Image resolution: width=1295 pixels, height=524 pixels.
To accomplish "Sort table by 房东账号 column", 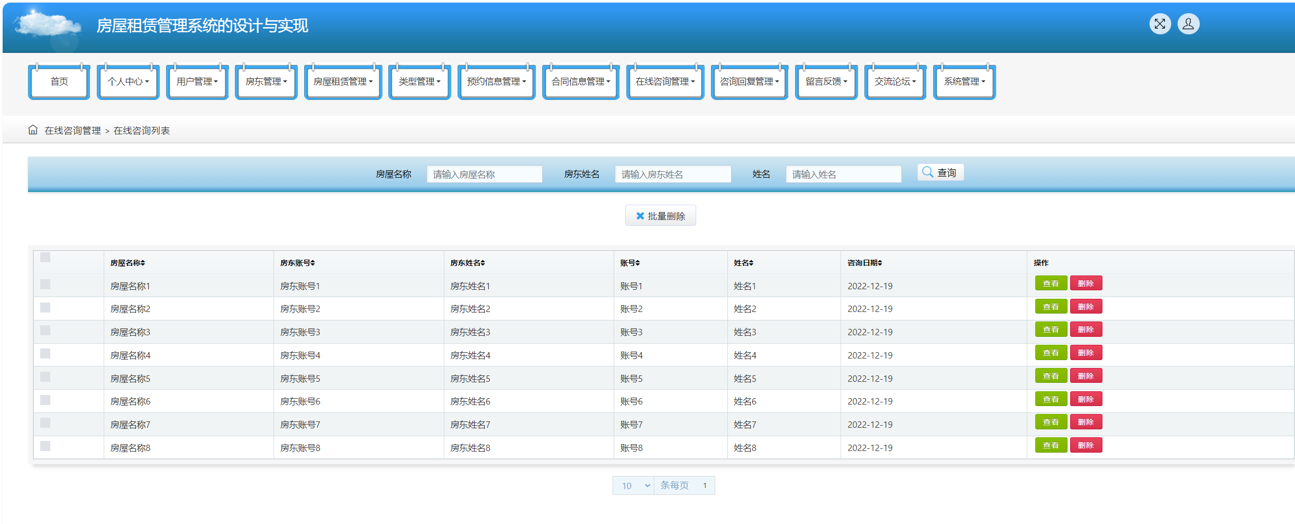I will click(298, 263).
